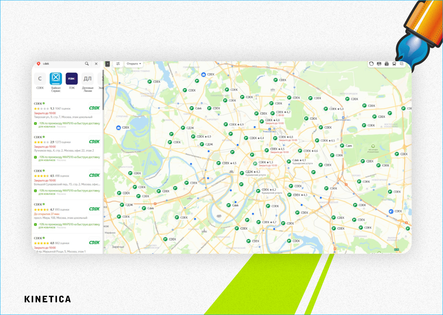Select the Байкал Сервис category chip
The width and height of the screenshot is (443, 315).
click(x=56, y=82)
